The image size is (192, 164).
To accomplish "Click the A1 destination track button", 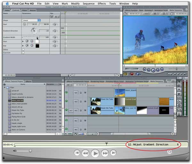I will click(x=76, y=121).
